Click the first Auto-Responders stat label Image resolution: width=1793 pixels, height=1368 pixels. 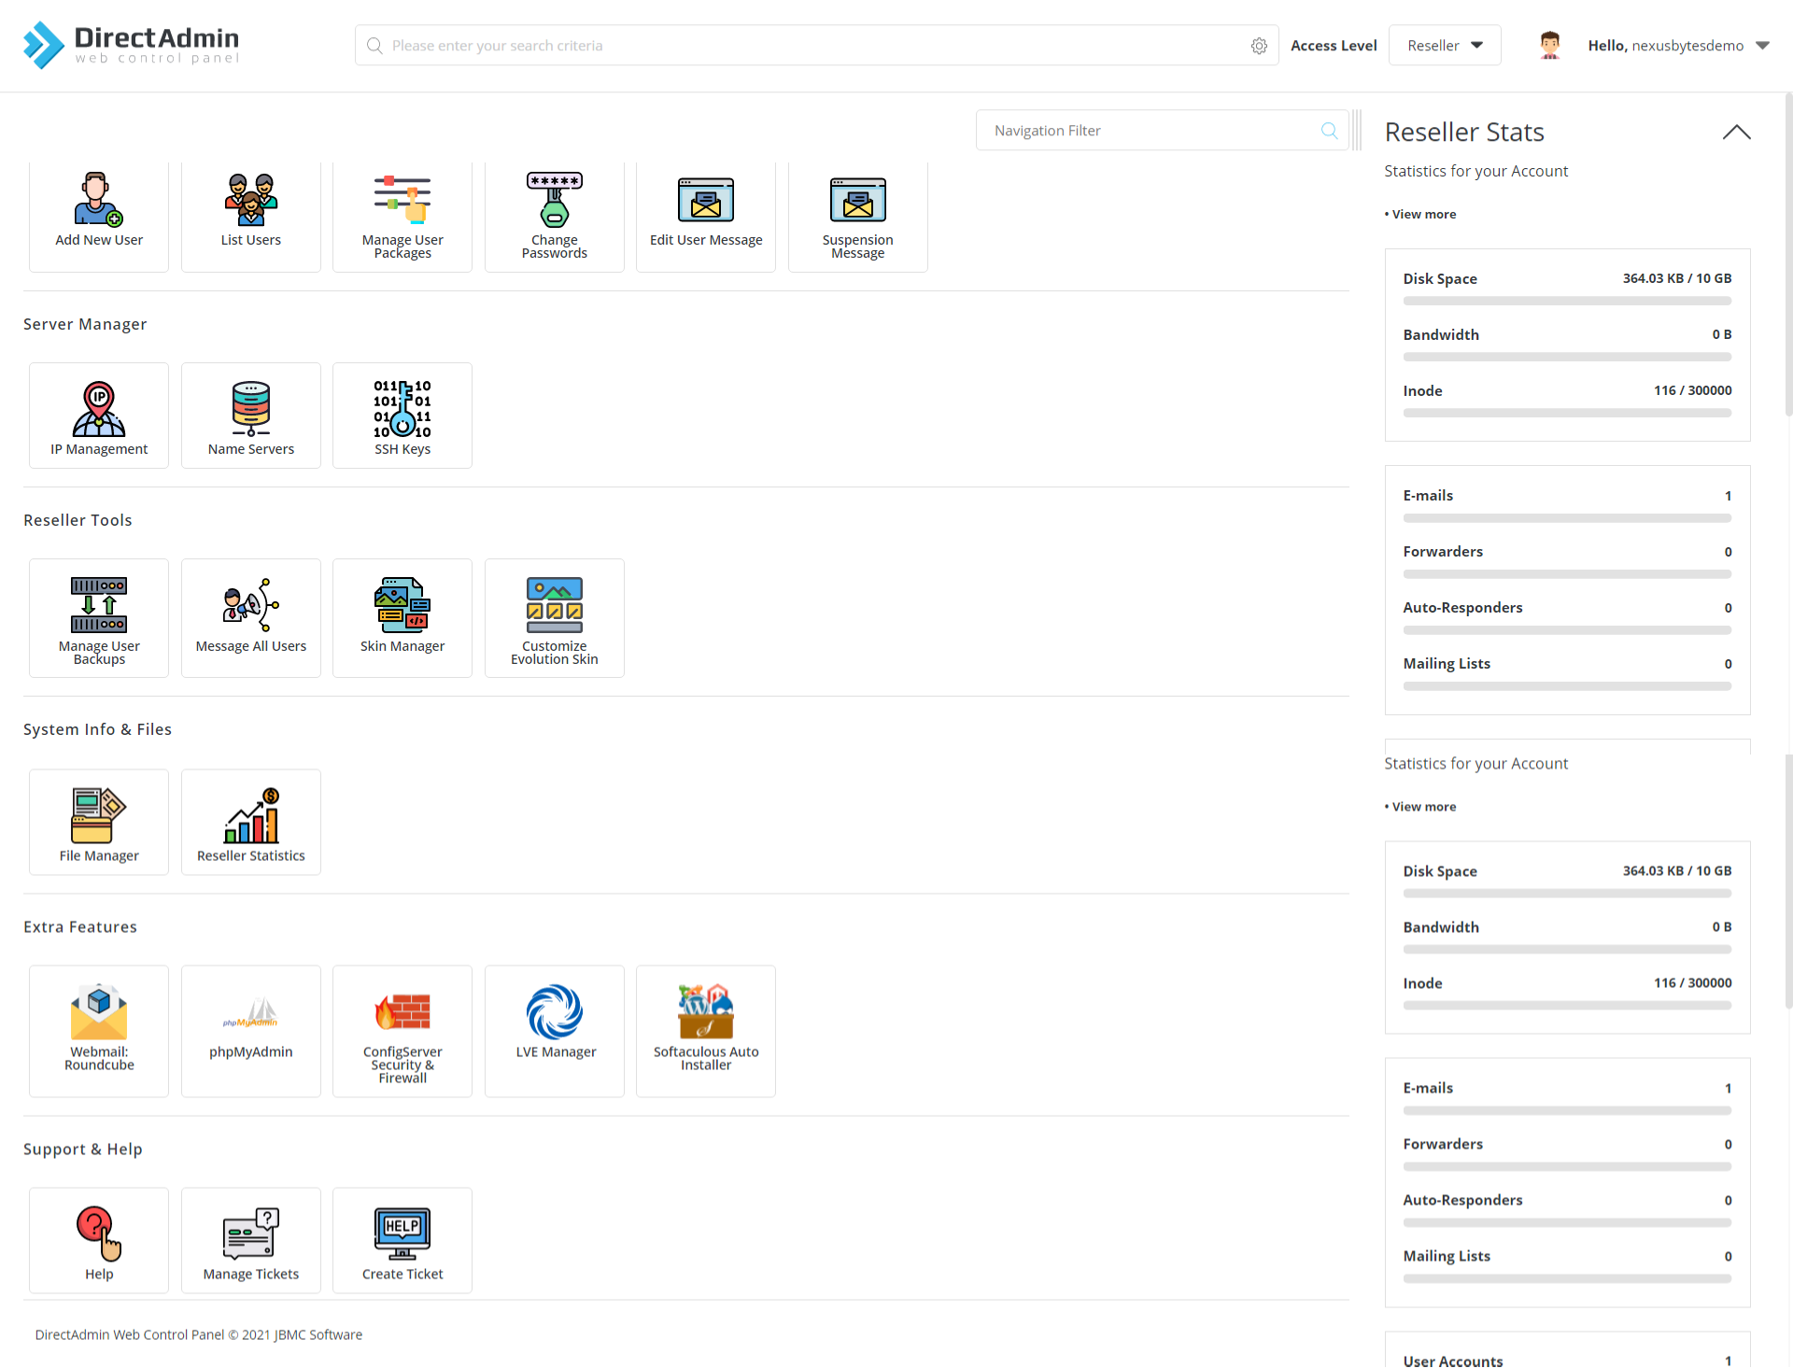(1462, 608)
